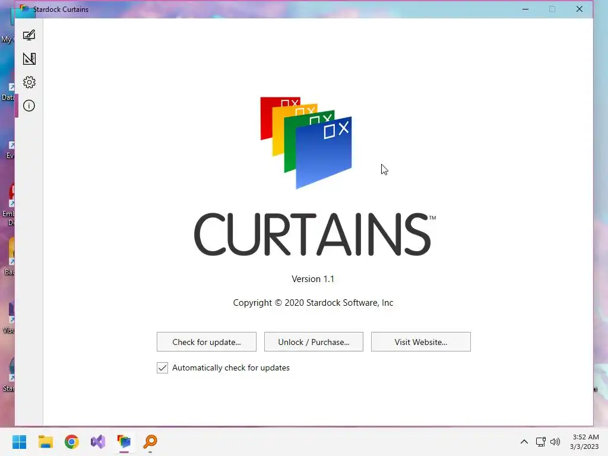Open the orange magnifier app on the taskbar
The image size is (608, 456).
(x=150, y=442)
